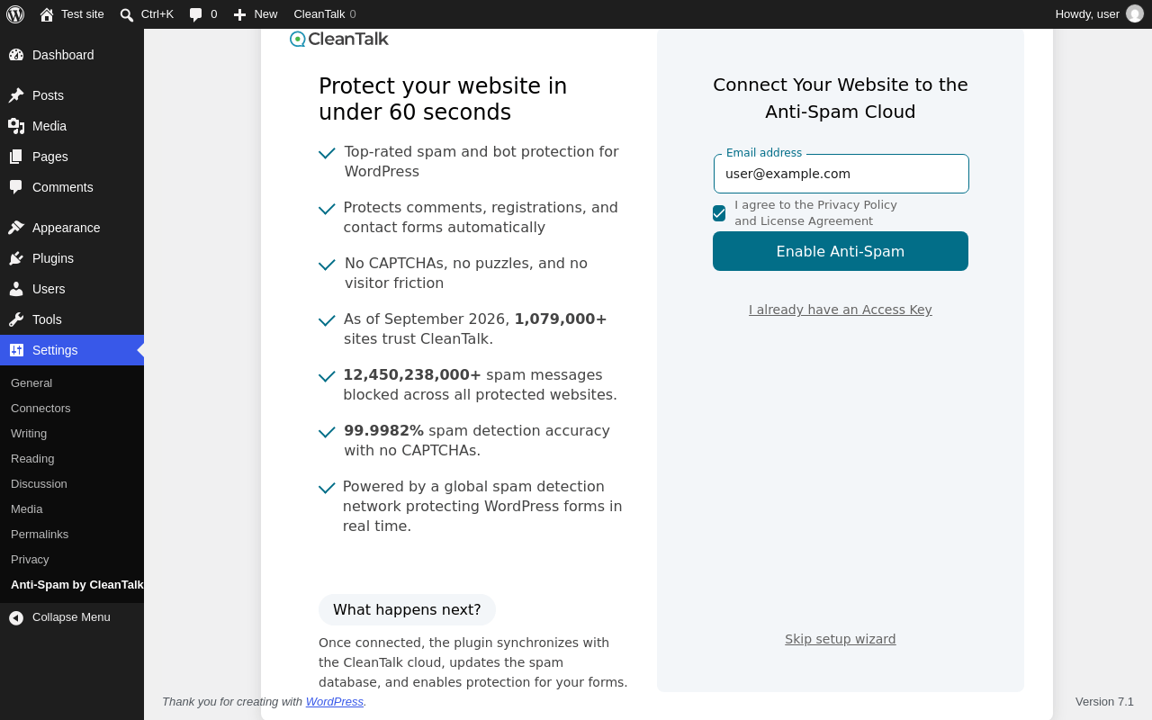
Task: Click the Enable Anti-Spam button
Action: pos(841,251)
